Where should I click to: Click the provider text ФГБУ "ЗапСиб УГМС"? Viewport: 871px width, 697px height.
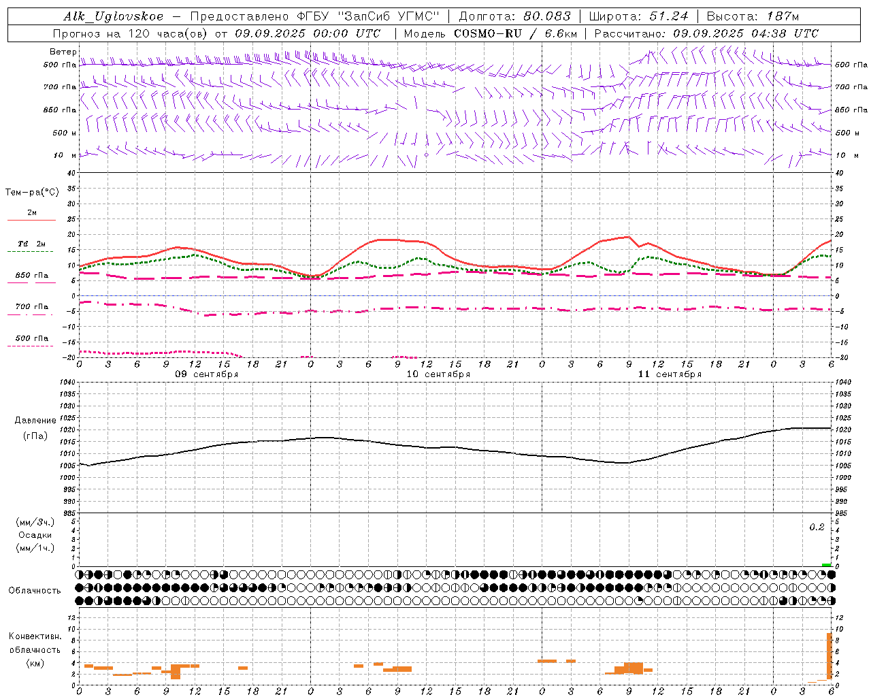(368, 16)
